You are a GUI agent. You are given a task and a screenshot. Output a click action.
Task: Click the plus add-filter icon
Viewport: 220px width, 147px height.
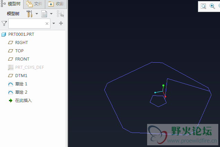coord(61,23)
